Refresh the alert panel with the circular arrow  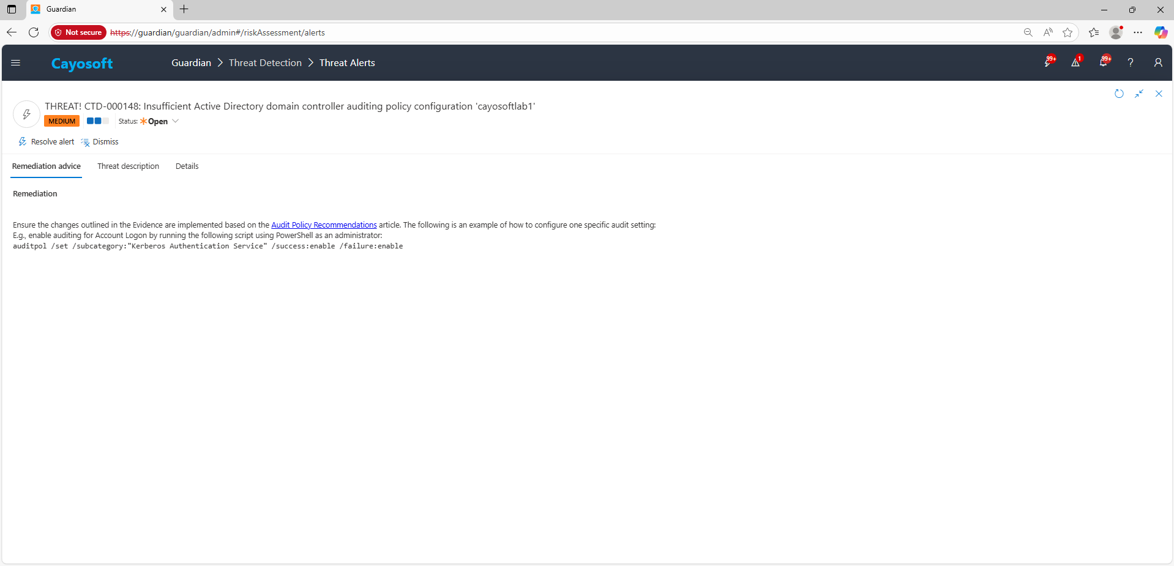(x=1119, y=94)
